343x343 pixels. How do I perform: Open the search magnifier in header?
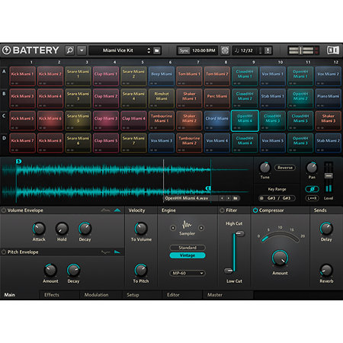(x=70, y=50)
